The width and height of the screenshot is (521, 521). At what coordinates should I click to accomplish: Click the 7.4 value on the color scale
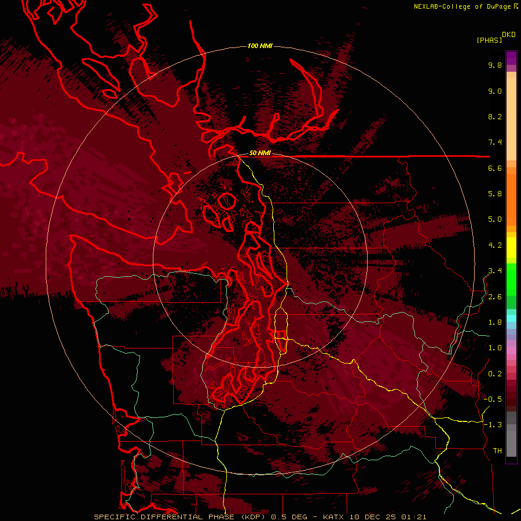pyautogui.click(x=495, y=142)
